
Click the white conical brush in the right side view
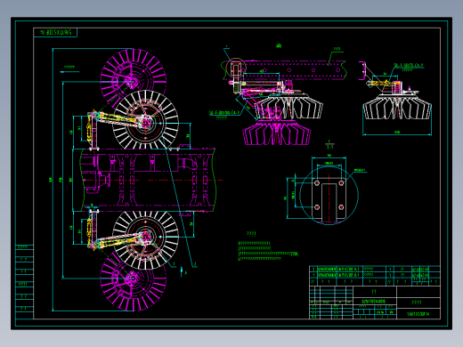pos(397,106)
